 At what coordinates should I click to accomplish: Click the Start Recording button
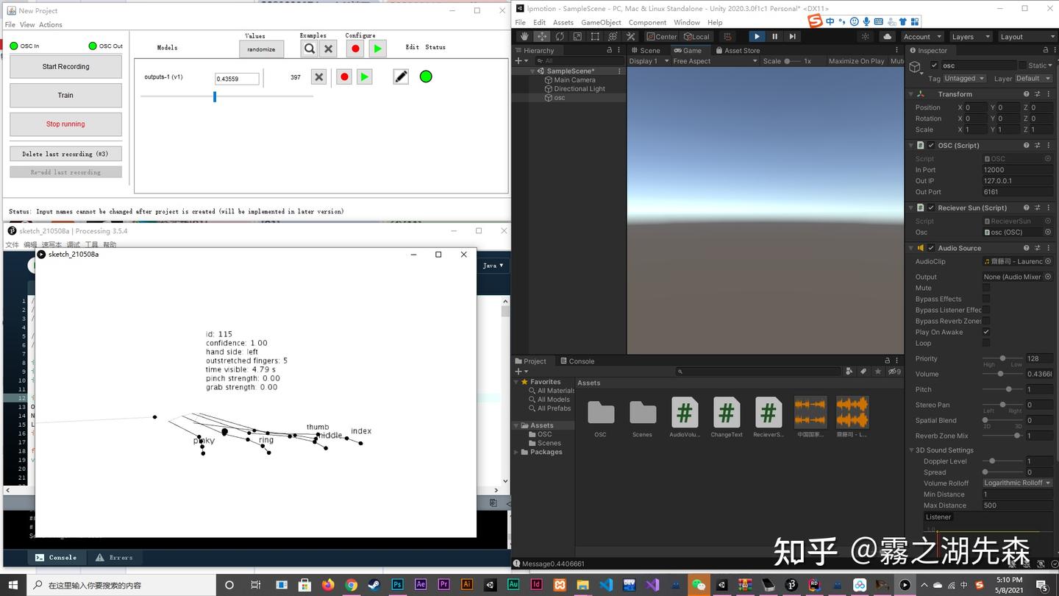click(65, 66)
